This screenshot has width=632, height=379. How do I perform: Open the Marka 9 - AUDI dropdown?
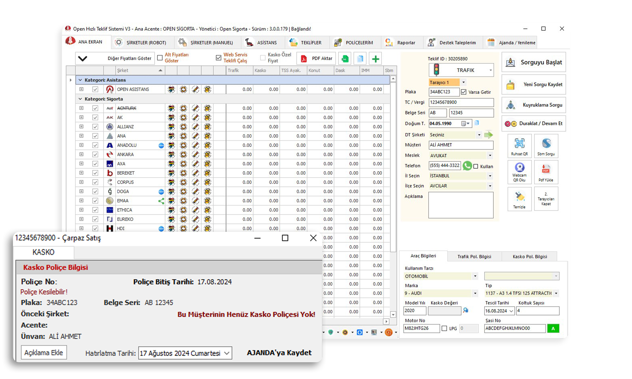tap(475, 293)
